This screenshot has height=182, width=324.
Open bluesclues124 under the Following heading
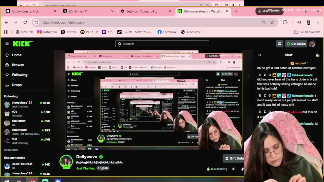27,104
